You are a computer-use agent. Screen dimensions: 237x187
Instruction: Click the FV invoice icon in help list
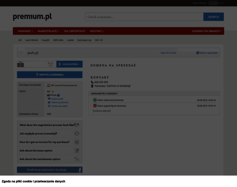[x=77, y=142]
